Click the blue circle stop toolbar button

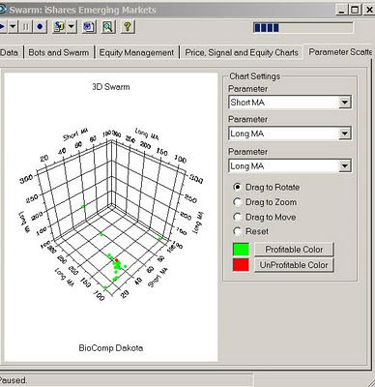point(40,27)
